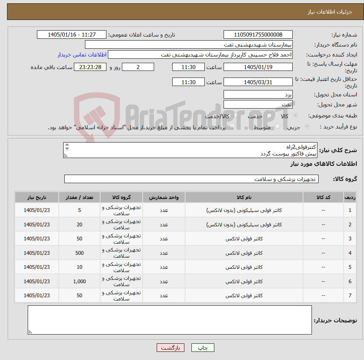Click the چاپ print button

pos(203,348)
